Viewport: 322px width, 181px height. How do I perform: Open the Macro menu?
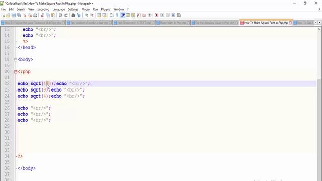pos(85,9)
